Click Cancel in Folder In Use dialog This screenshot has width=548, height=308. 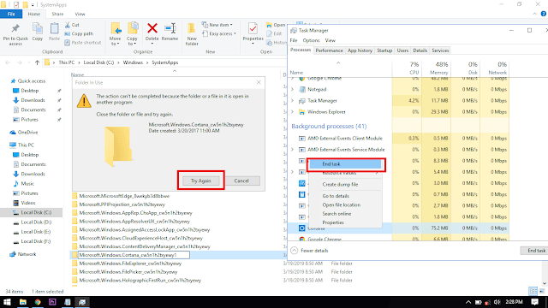click(x=241, y=181)
